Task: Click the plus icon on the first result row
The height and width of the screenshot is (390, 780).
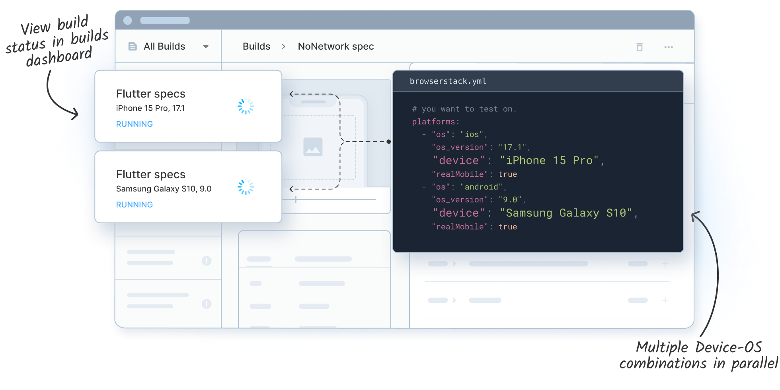Action: tap(666, 263)
